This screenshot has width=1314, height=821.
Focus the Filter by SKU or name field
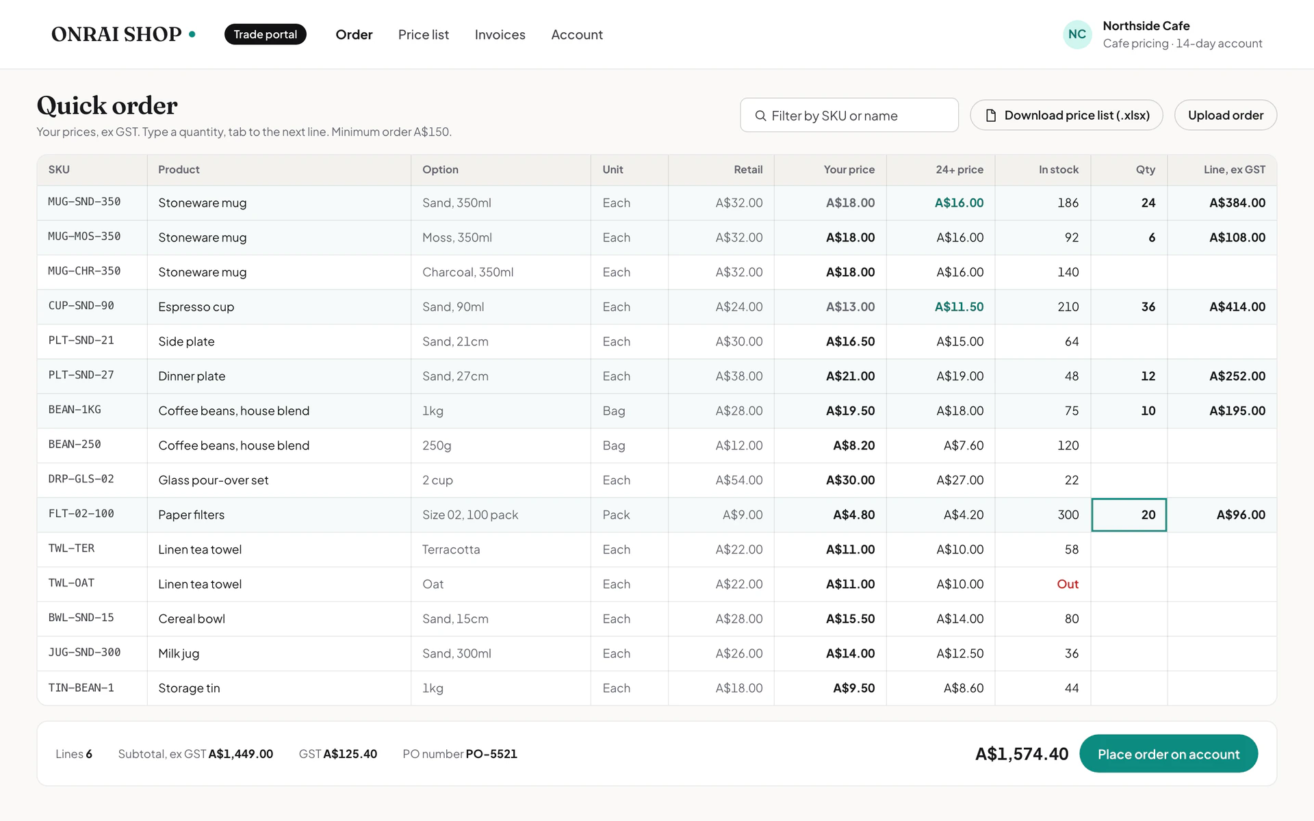pos(849,116)
